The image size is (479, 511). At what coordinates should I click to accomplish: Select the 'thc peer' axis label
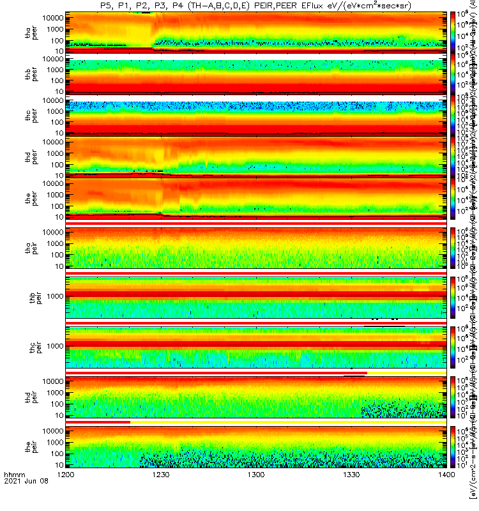[x=31, y=116]
